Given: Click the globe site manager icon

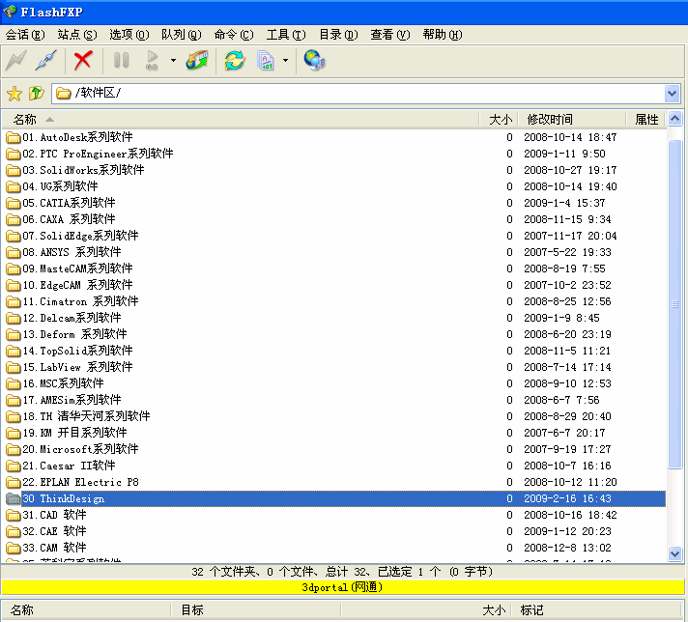Looking at the screenshot, I should pos(314,60).
